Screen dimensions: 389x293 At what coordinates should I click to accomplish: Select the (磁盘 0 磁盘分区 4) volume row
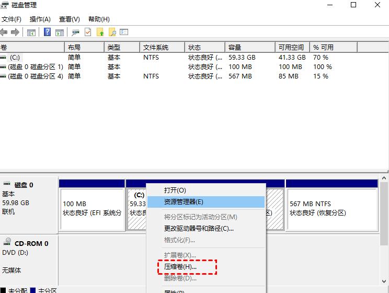(179, 76)
